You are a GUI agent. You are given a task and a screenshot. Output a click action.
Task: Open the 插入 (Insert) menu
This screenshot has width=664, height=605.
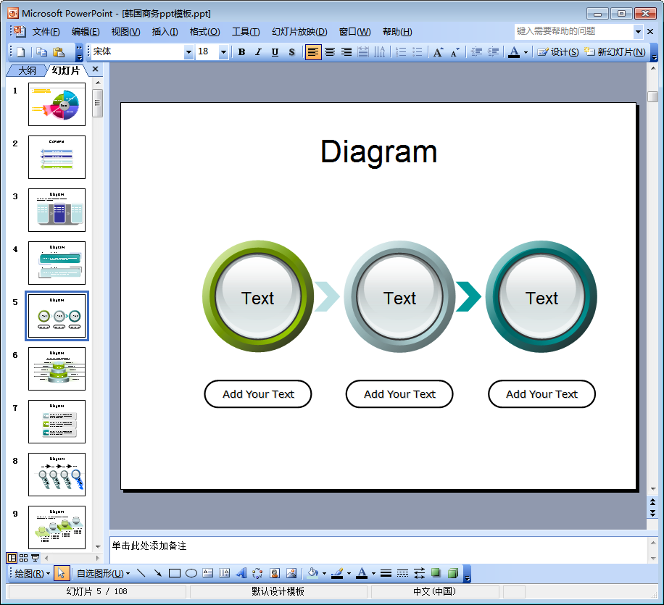tap(165, 32)
